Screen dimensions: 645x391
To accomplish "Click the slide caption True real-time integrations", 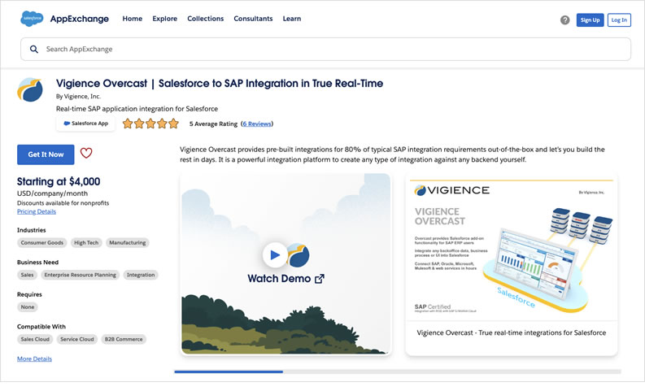I will [512, 332].
